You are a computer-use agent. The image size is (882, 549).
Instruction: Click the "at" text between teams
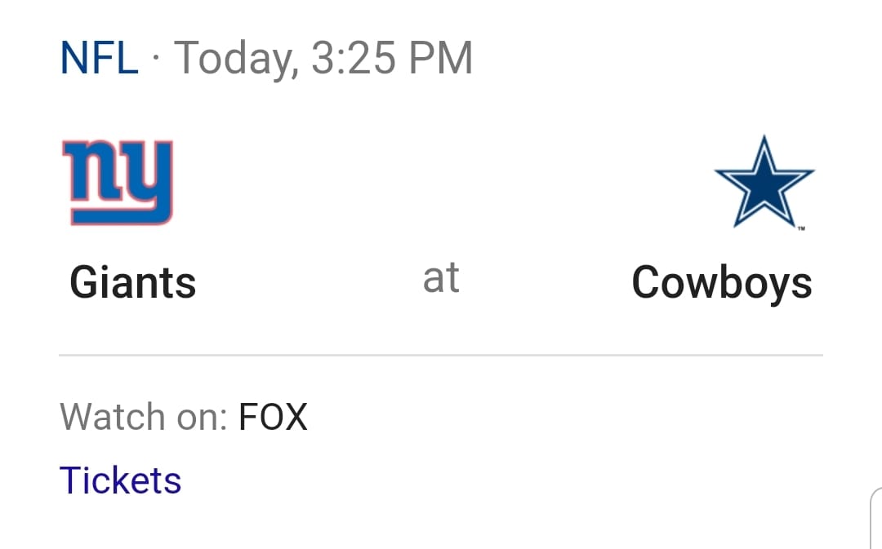tap(441, 278)
